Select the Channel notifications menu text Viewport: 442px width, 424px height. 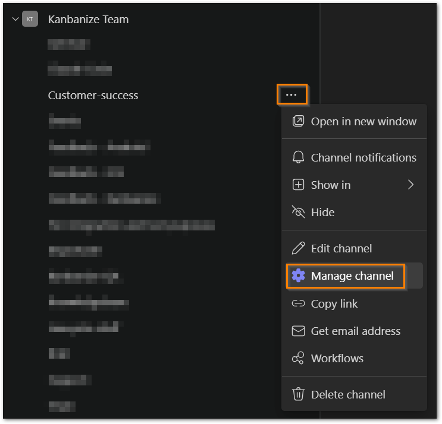pyautogui.click(x=363, y=157)
